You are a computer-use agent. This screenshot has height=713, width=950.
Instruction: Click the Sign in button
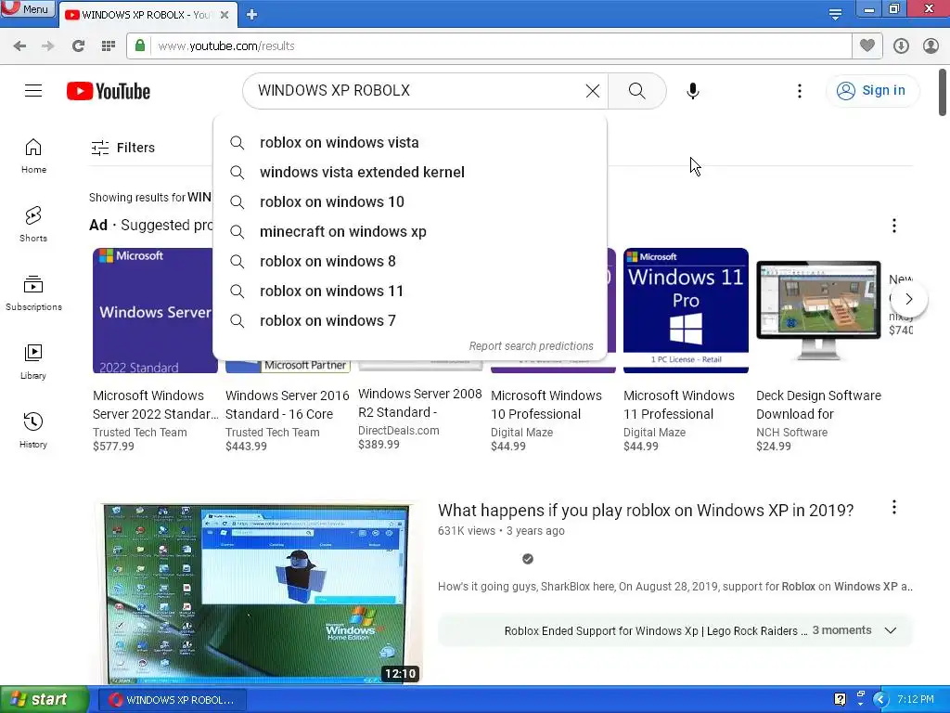(x=871, y=91)
